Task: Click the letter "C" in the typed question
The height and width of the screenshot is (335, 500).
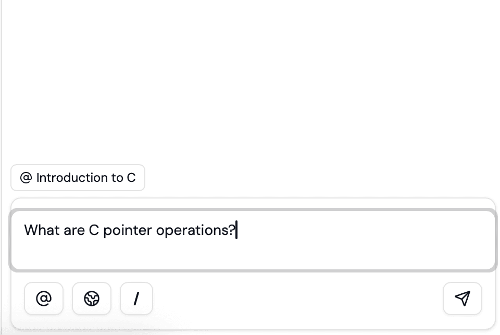Action: click(x=94, y=230)
